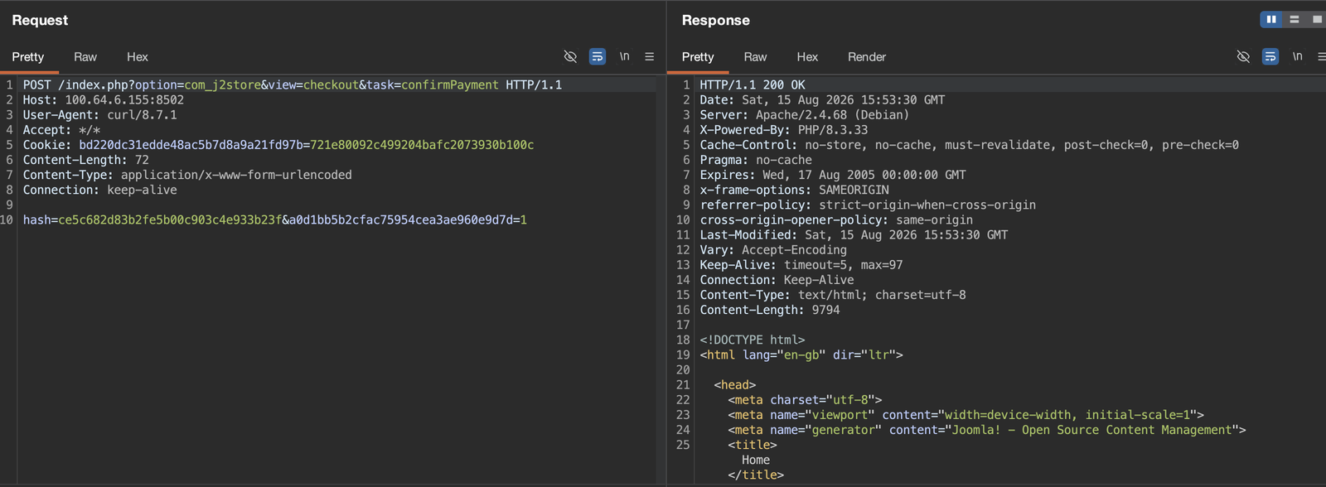Click the meta viewport line
1326x487 pixels.
point(966,414)
